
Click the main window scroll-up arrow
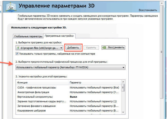click(x=162, y=3)
